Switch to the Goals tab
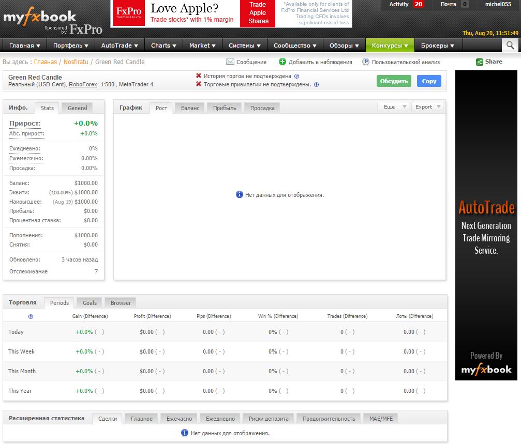 pos(90,303)
